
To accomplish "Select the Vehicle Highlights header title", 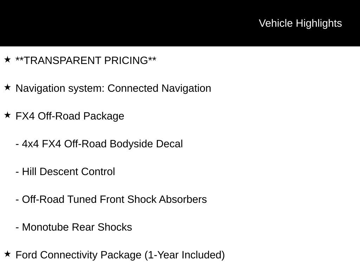I will pos(300,23).
